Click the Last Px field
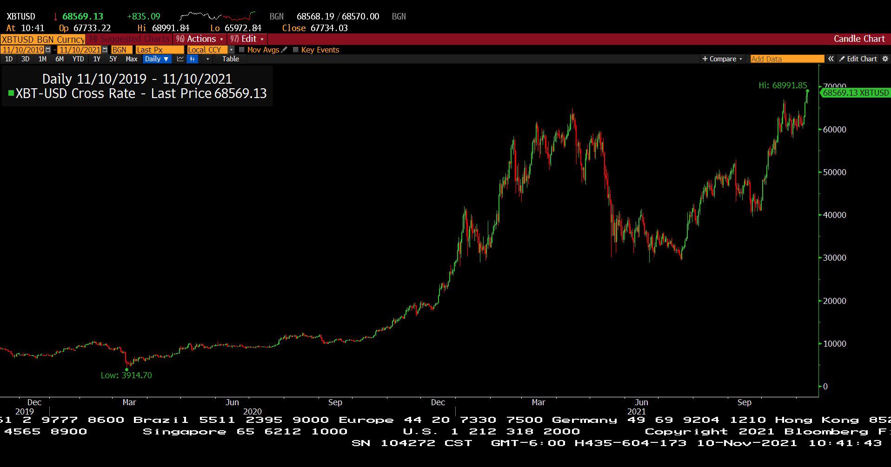The height and width of the screenshot is (467, 891). (x=160, y=50)
